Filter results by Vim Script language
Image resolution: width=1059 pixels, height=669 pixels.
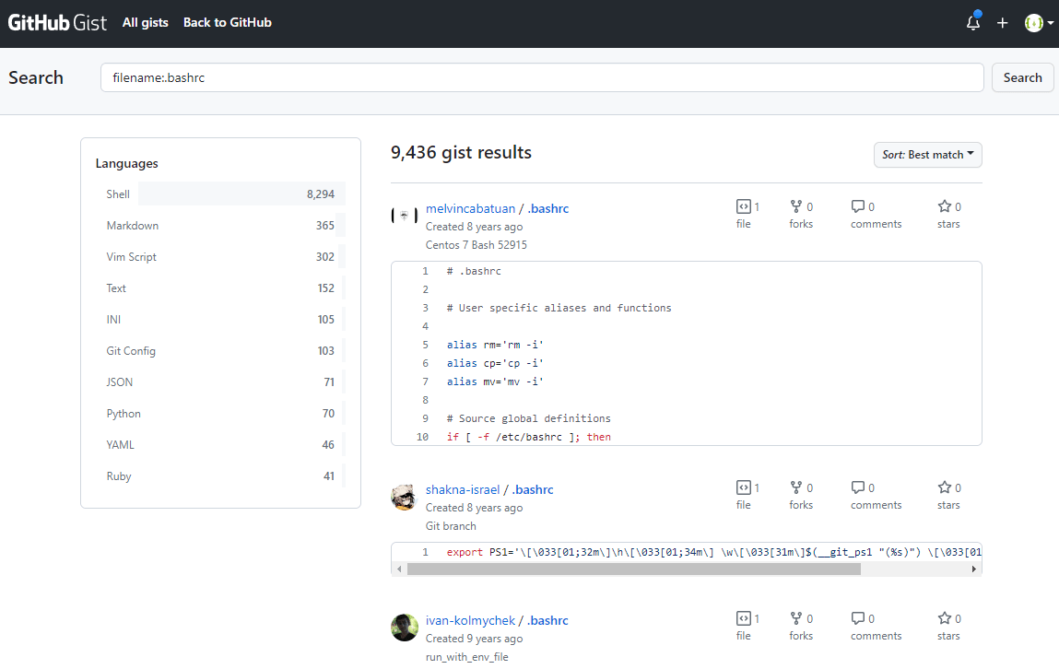[x=220, y=256]
